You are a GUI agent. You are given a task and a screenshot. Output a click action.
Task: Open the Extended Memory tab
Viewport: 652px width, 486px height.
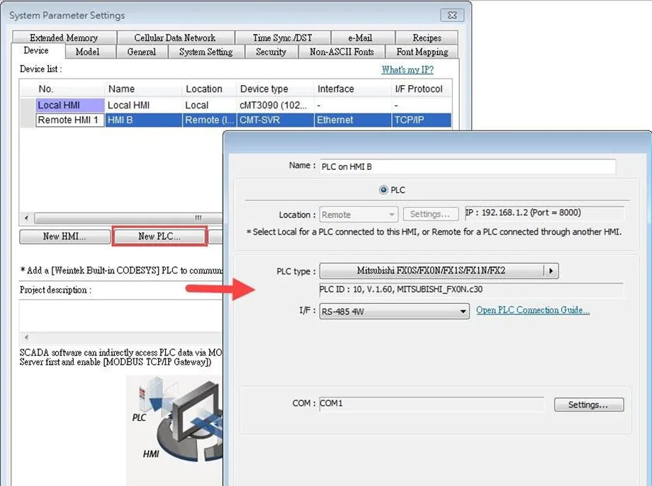tap(64, 38)
